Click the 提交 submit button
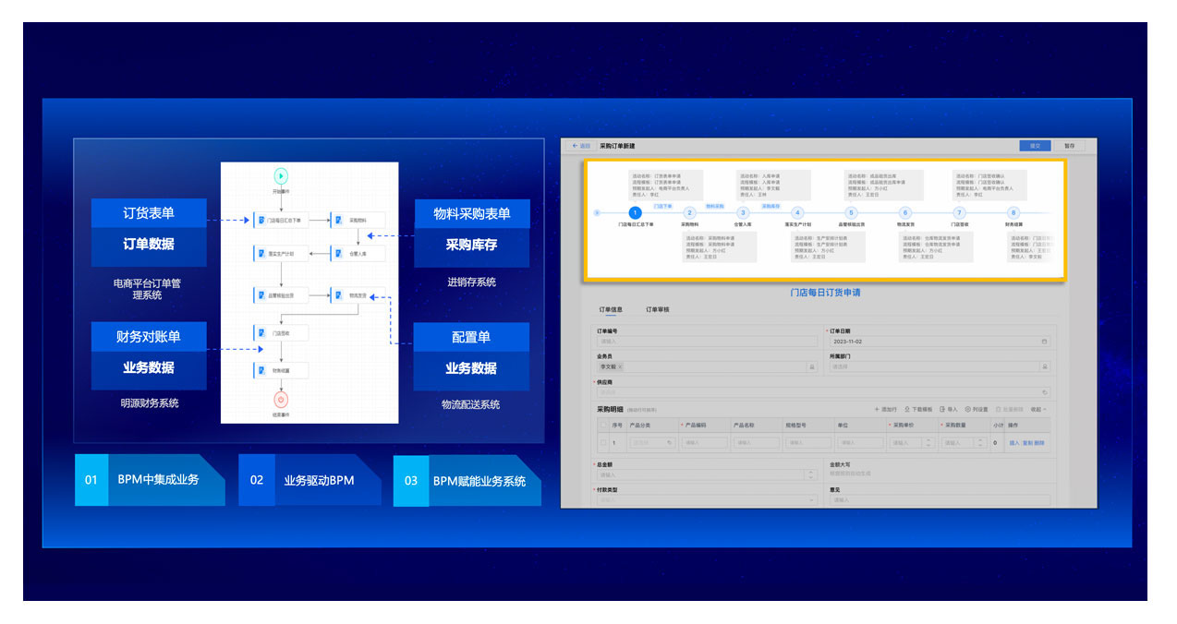This screenshot has width=1177, height=624. coord(1036,146)
